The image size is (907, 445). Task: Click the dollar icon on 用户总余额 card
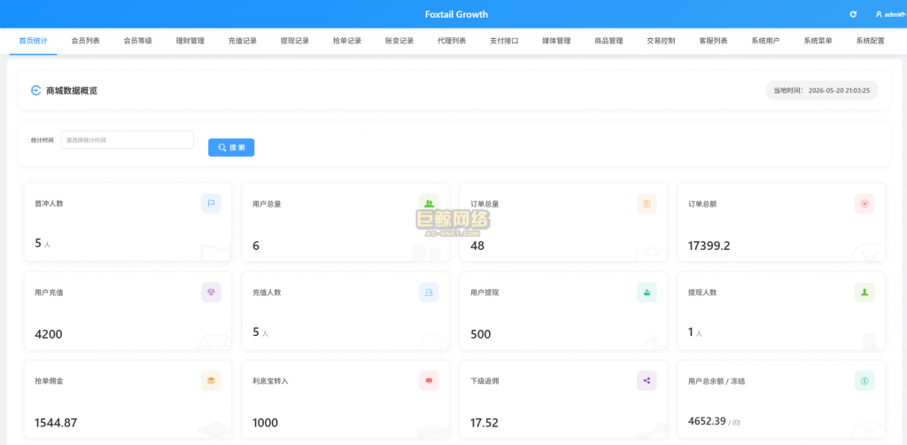[x=864, y=381]
